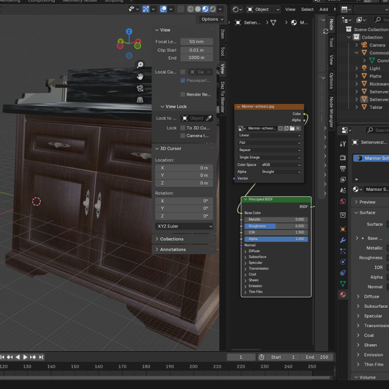Screen dimensions: 389x389
Task: Open the Object Data green triangle properties tab
Action: 343,284
